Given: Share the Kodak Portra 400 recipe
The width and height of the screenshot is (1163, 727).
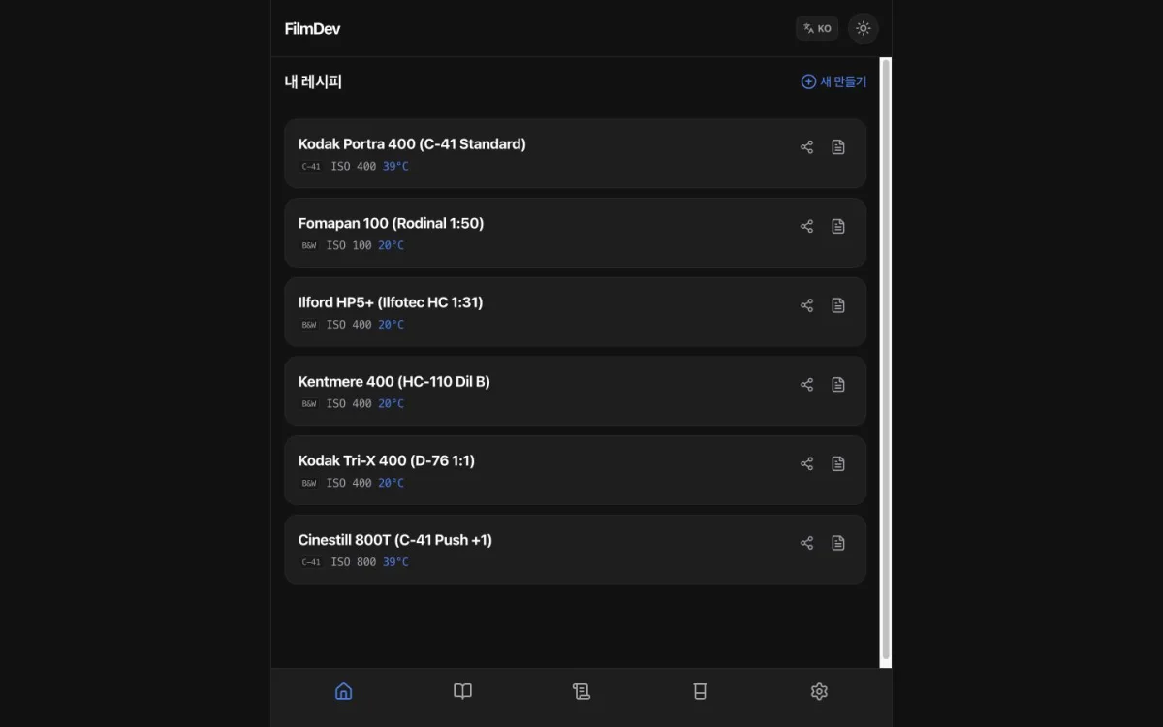Looking at the screenshot, I should [x=806, y=147].
